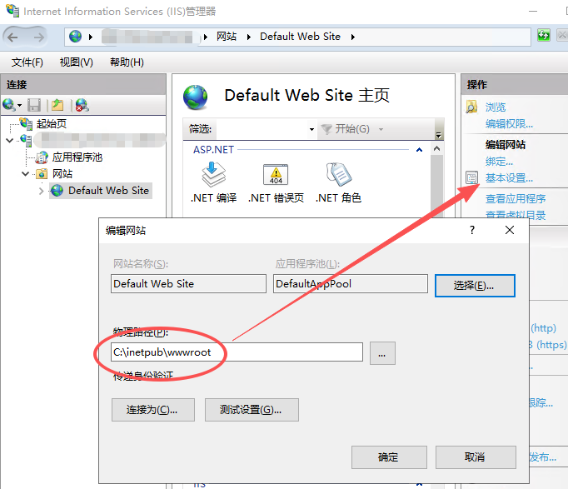This screenshot has width=568, height=489.
Task: Click the 连接为(C)... button
Action: pos(153,410)
